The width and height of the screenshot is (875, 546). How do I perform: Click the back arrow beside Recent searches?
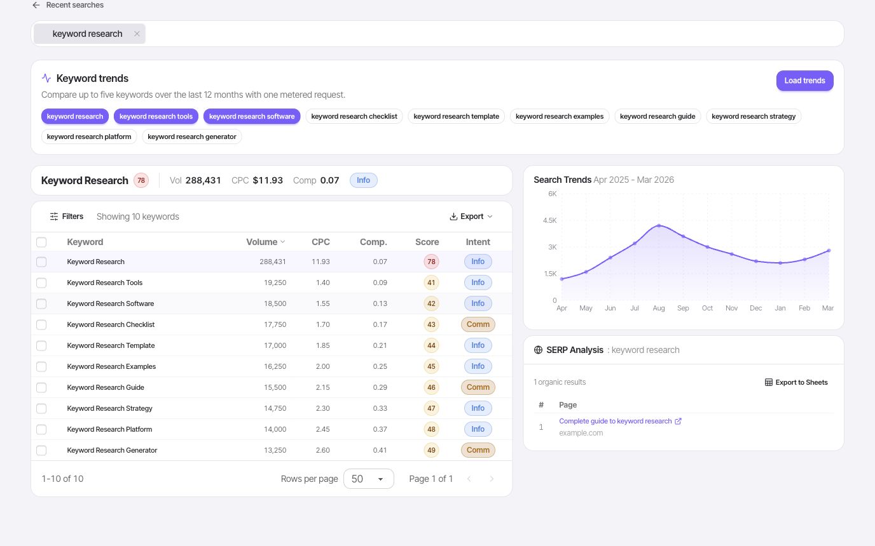coord(36,5)
